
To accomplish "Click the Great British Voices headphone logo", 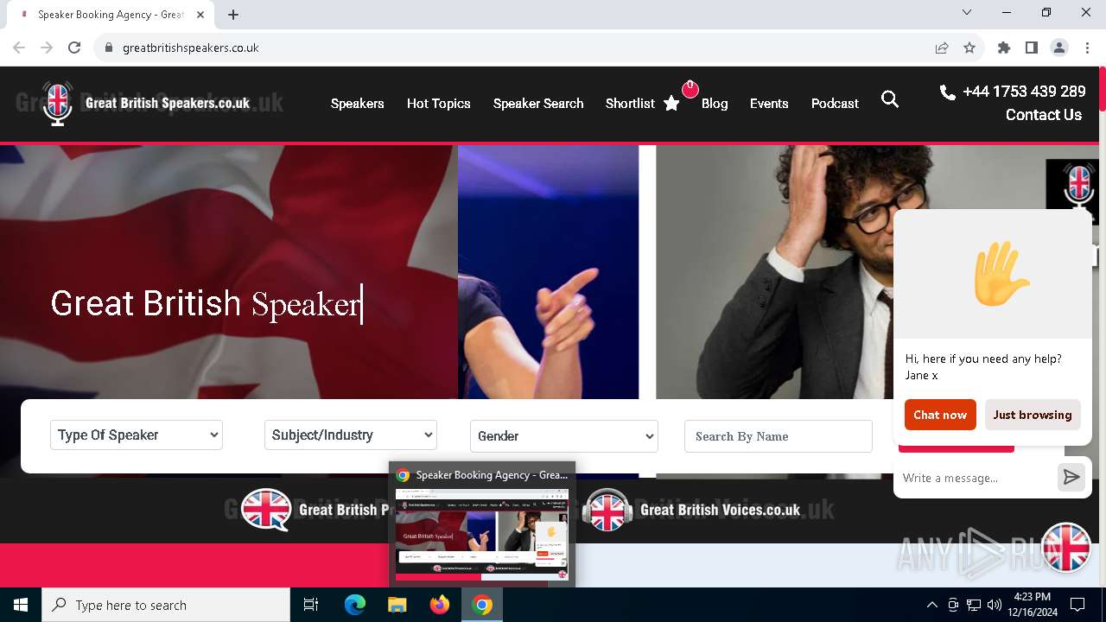I will pyautogui.click(x=607, y=510).
